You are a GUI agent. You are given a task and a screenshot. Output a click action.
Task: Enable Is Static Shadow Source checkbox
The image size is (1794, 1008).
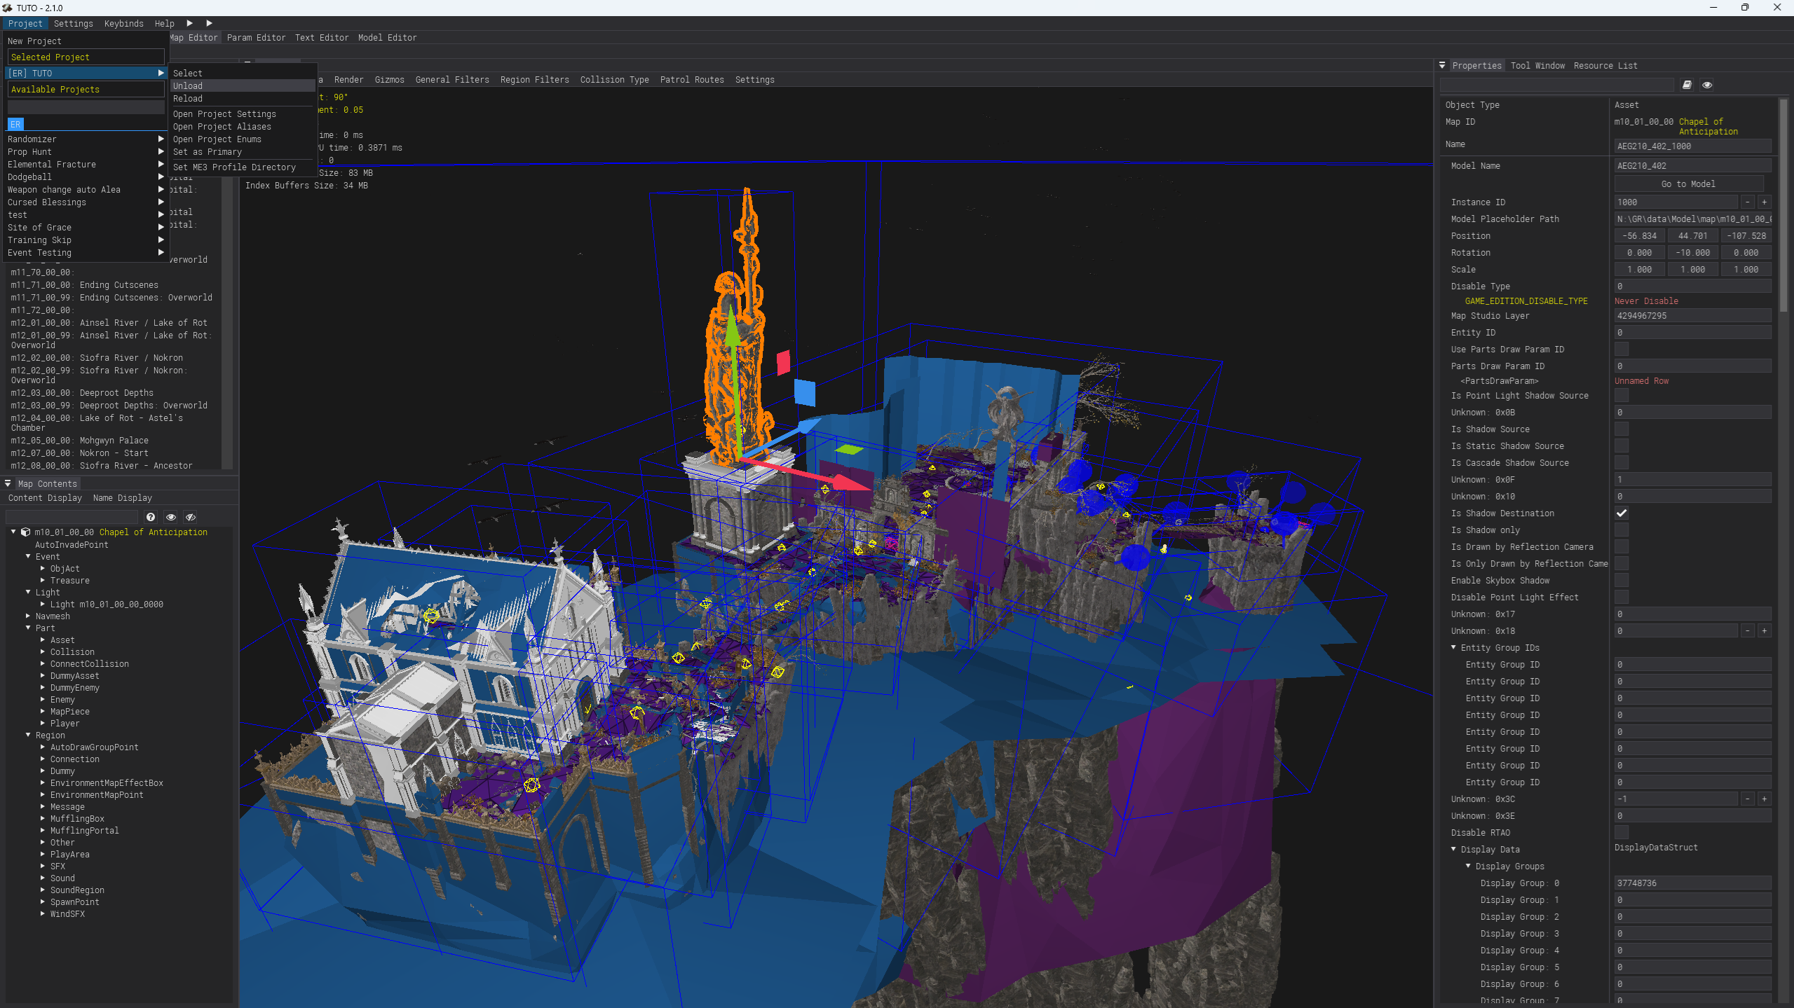click(1622, 446)
